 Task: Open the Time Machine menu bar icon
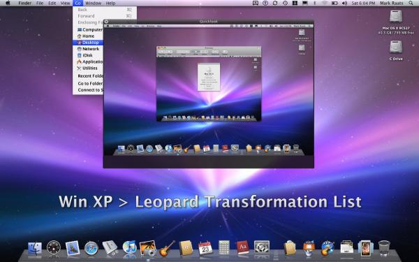click(285, 3)
